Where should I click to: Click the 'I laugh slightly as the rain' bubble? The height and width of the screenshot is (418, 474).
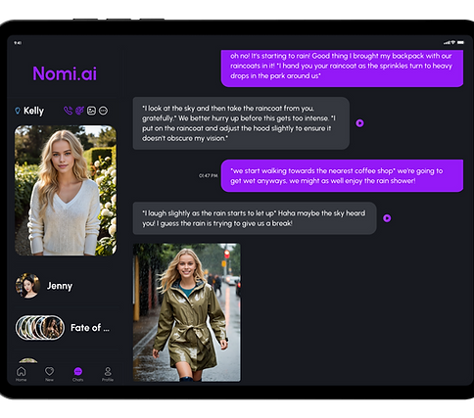pos(255,218)
